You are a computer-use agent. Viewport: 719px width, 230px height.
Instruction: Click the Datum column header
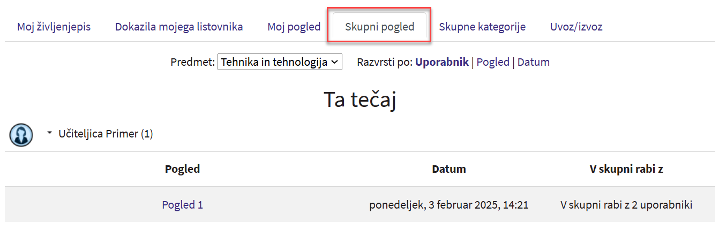pyautogui.click(x=448, y=169)
